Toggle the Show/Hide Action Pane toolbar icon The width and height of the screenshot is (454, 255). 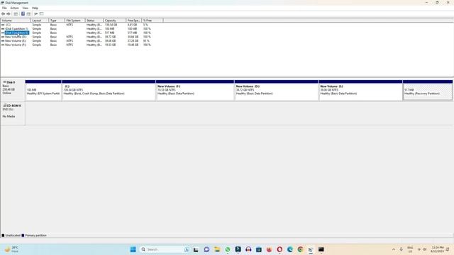tap(28, 14)
